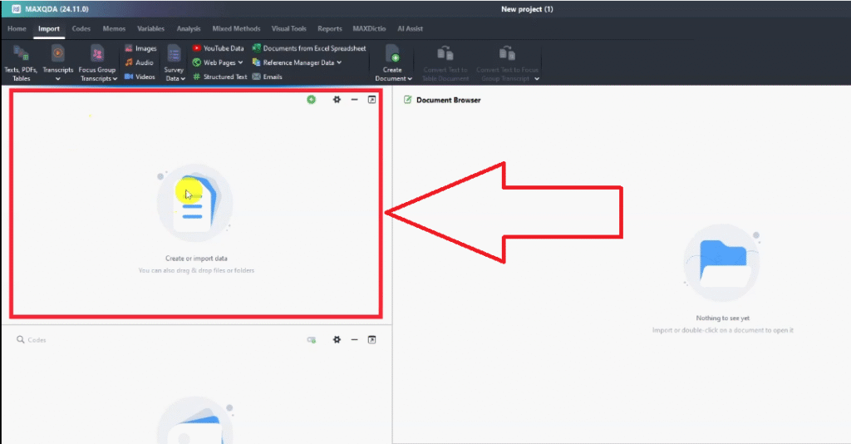Import Structured Text
The width and height of the screenshot is (851, 444).
coord(219,76)
